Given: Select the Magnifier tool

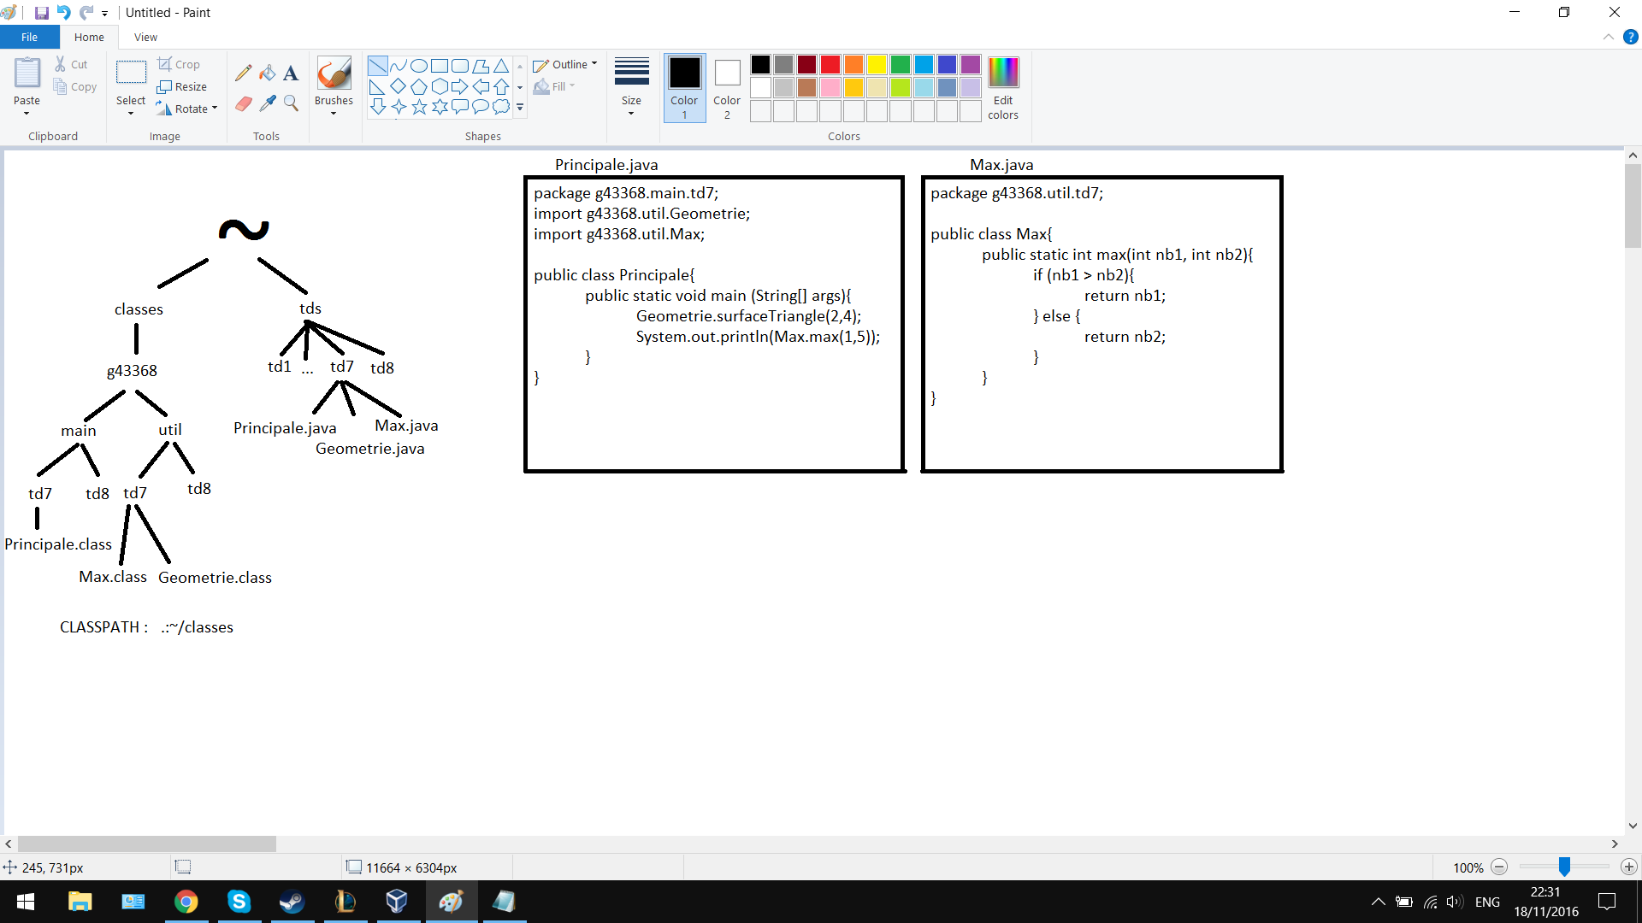Looking at the screenshot, I should click(291, 103).
